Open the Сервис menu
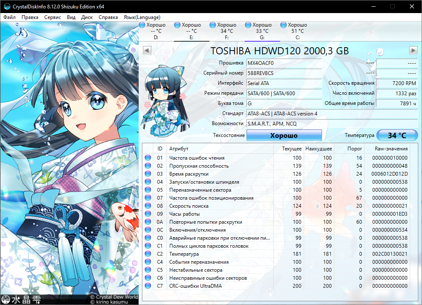The image size is (422, 305). point(53,17)
